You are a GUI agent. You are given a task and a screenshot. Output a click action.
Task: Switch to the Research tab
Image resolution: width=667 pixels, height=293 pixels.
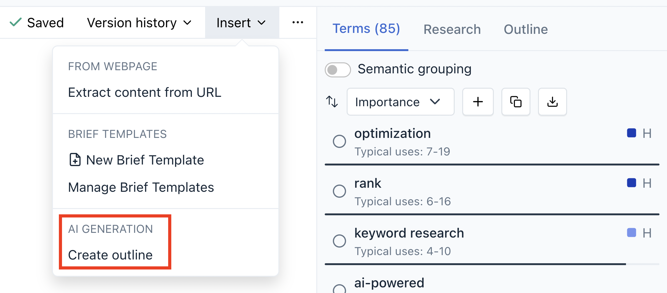coord(452,29)
